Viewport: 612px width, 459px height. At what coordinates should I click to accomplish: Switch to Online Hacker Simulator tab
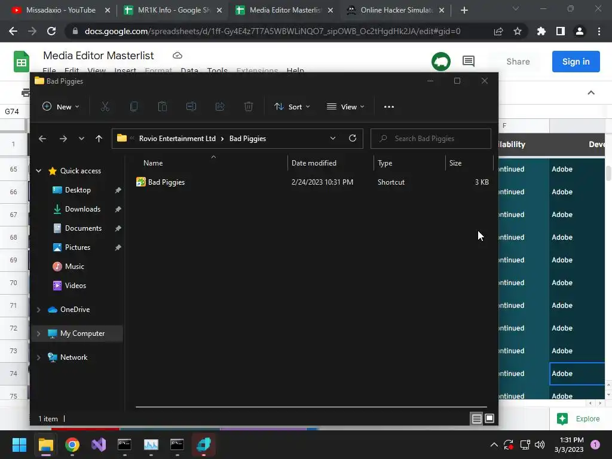pyautogui.click(x=396, y=10)
